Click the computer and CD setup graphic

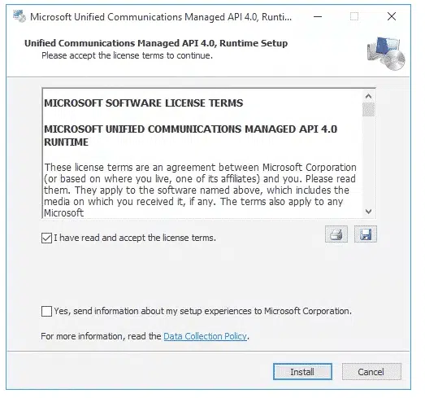coord(386,54)
